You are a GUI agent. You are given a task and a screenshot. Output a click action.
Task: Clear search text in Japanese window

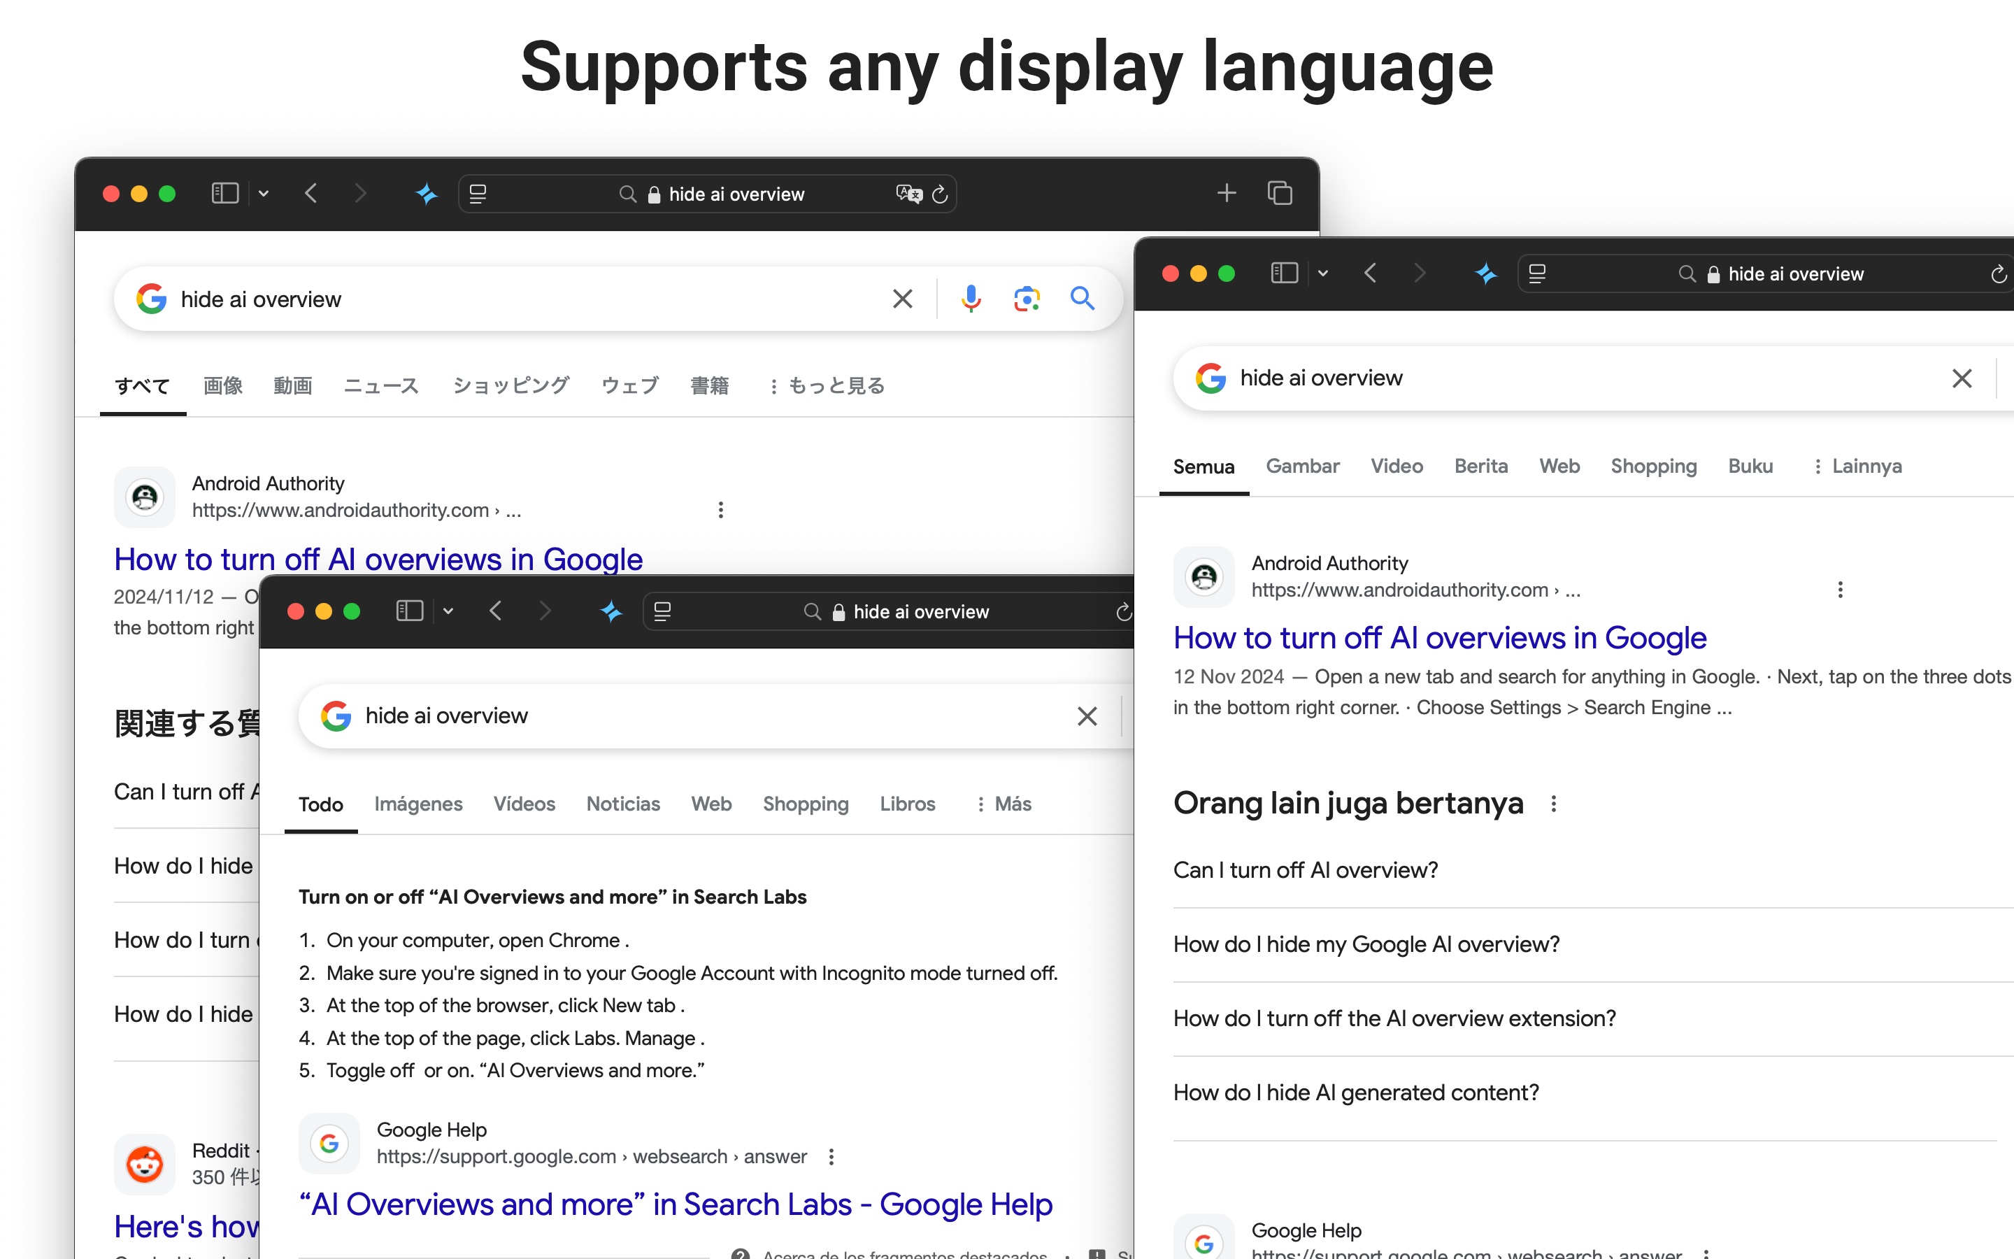(x=902, y=298)
